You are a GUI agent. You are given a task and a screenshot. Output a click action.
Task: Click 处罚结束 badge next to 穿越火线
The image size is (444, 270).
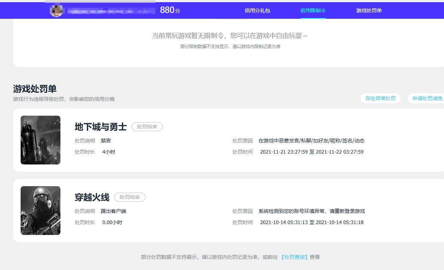click(130, 197)
